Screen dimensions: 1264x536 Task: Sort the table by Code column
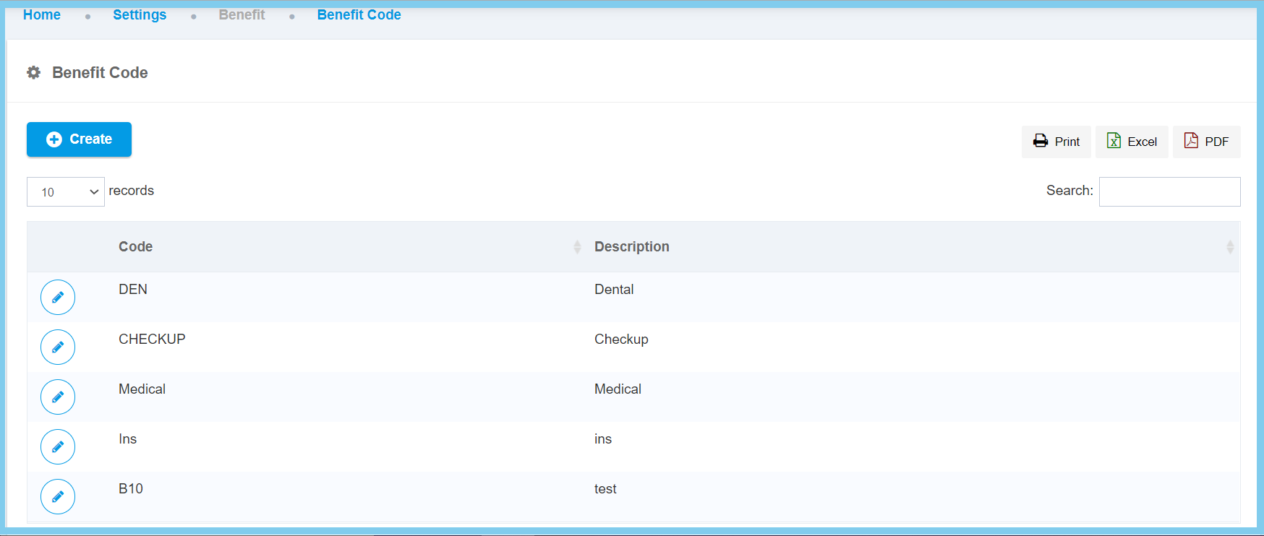[x=135, y=247]
